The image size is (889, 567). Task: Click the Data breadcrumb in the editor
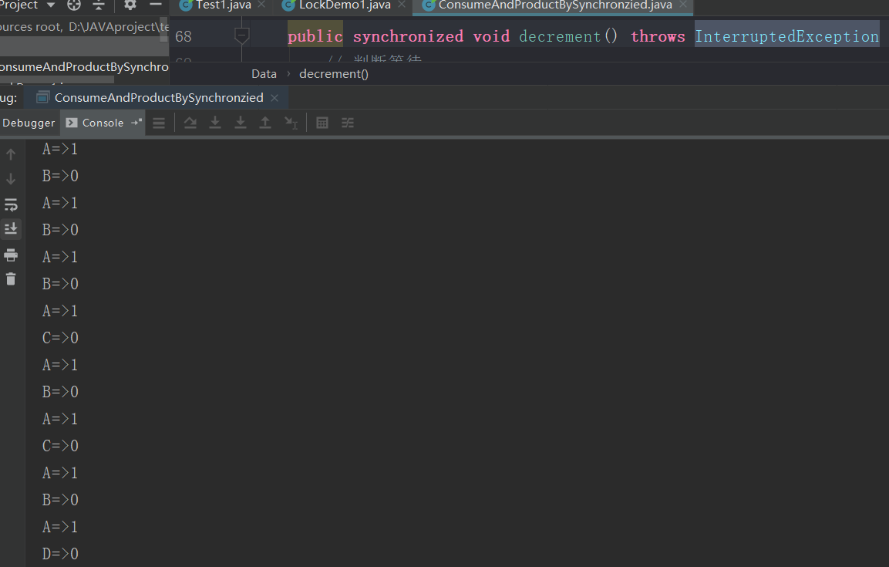point(264,74)
